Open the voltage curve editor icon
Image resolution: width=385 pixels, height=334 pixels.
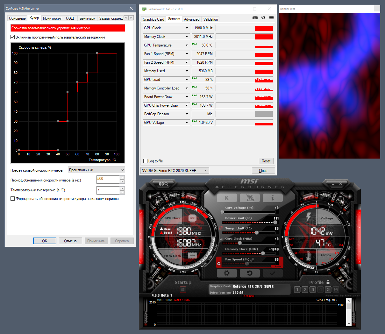[221, 239]
